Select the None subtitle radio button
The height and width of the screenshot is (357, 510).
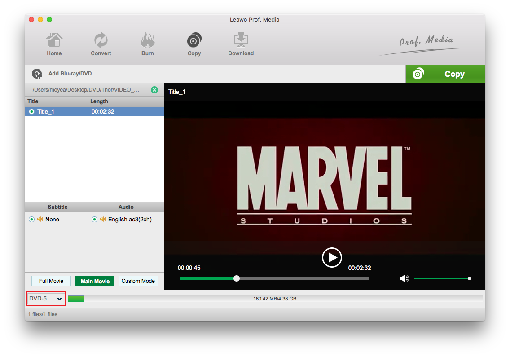[x=31, y=219]
